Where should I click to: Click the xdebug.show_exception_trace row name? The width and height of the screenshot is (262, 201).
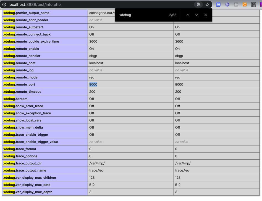27,113
